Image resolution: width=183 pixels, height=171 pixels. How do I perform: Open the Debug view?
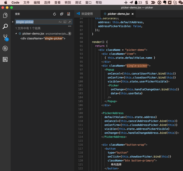5,48
